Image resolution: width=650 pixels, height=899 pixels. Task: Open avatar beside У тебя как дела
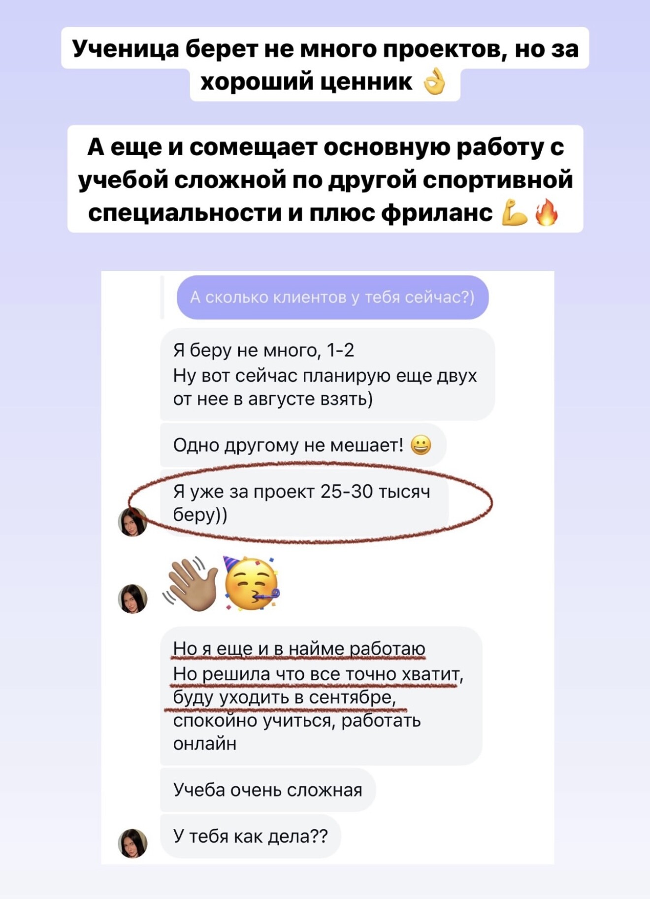coord(133,843)
